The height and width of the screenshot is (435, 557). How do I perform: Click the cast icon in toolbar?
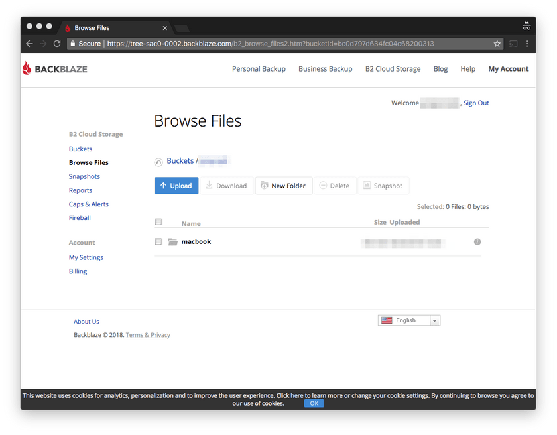pyautogui.click(x=513, y=44)
